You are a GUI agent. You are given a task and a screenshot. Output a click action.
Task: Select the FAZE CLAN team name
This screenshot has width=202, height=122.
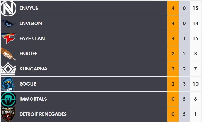click(32, 39)
